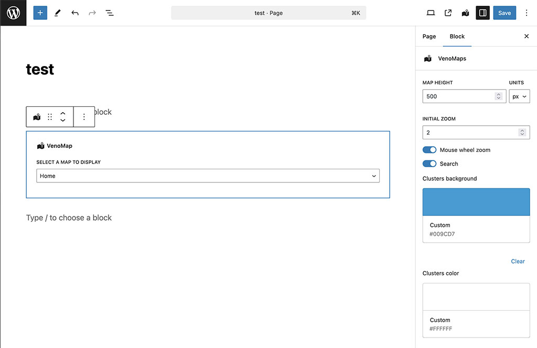Viewport: 537px width, 348px height.
Task: Pick the Clusters background blue swatch
Action: point(476,202)
